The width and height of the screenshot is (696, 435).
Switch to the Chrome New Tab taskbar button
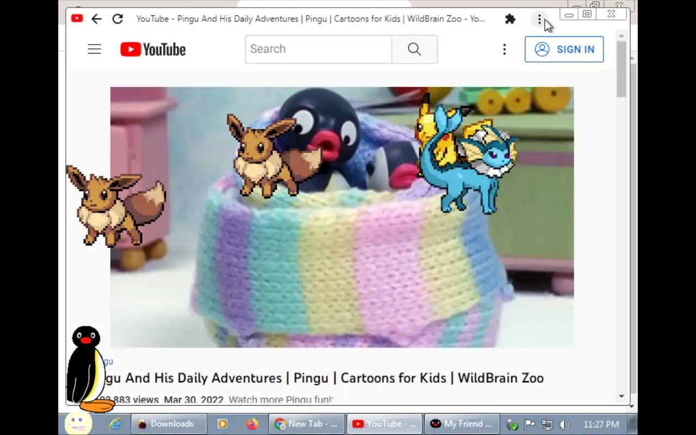307,424
